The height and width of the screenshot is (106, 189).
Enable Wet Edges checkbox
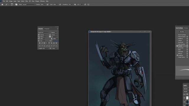tap(177, 52)
